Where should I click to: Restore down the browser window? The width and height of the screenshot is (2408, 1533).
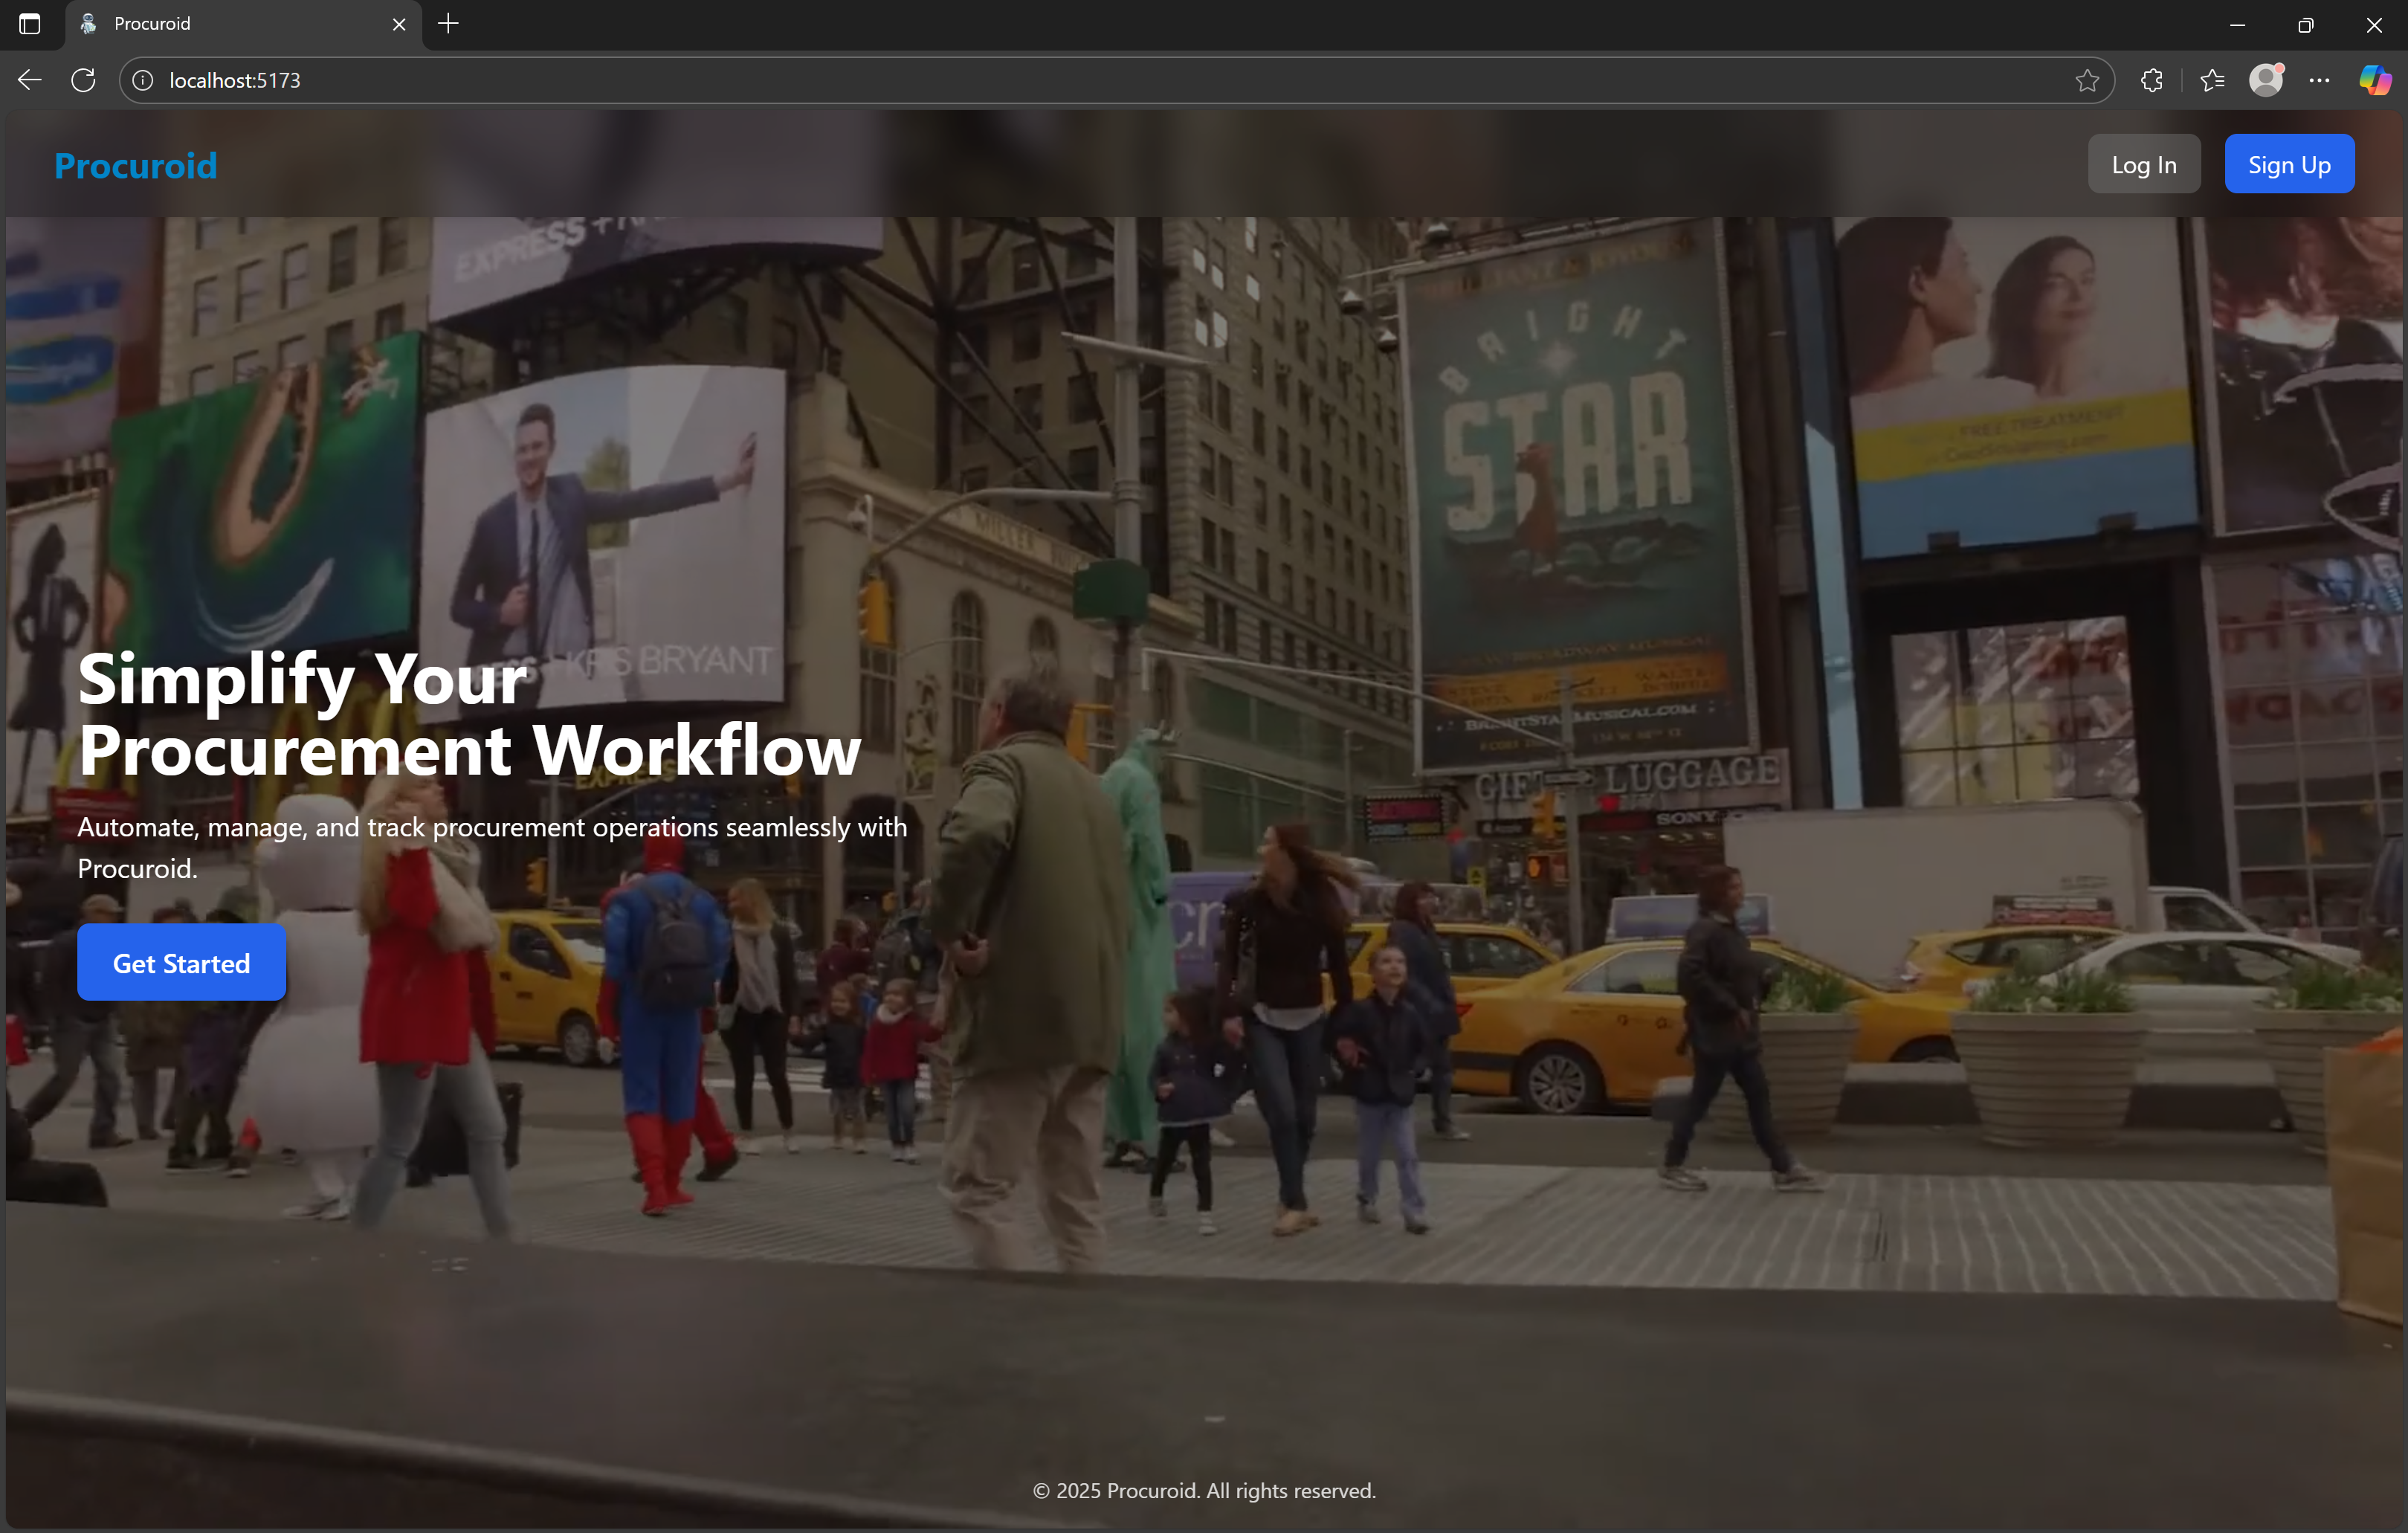(2305, 24)
